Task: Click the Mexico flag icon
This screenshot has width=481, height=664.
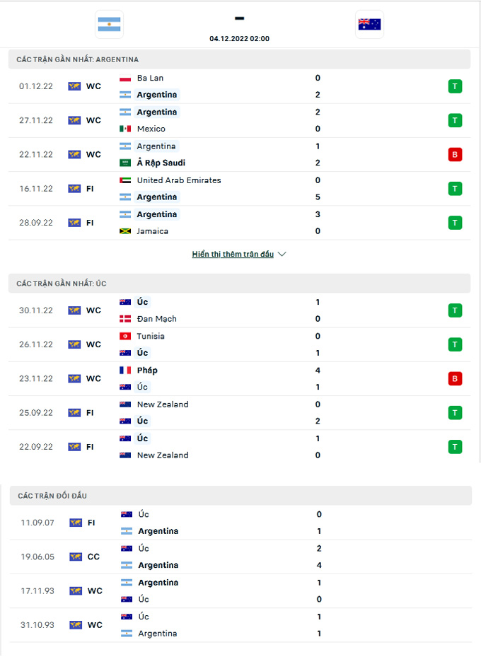Action: click(126, 129)
